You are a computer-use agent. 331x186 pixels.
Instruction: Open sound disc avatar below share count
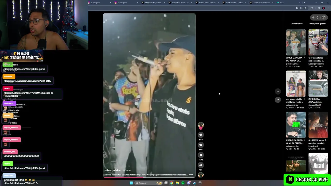click(201, 175)
